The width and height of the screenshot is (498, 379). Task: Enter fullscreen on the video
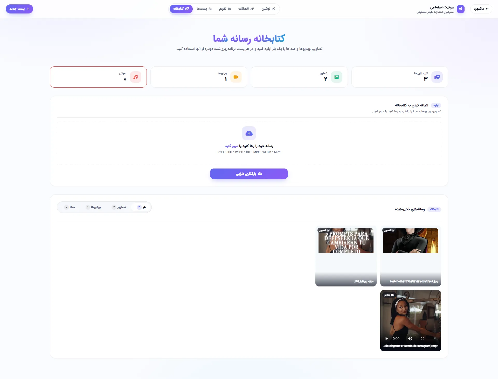(x=423, y=339)
